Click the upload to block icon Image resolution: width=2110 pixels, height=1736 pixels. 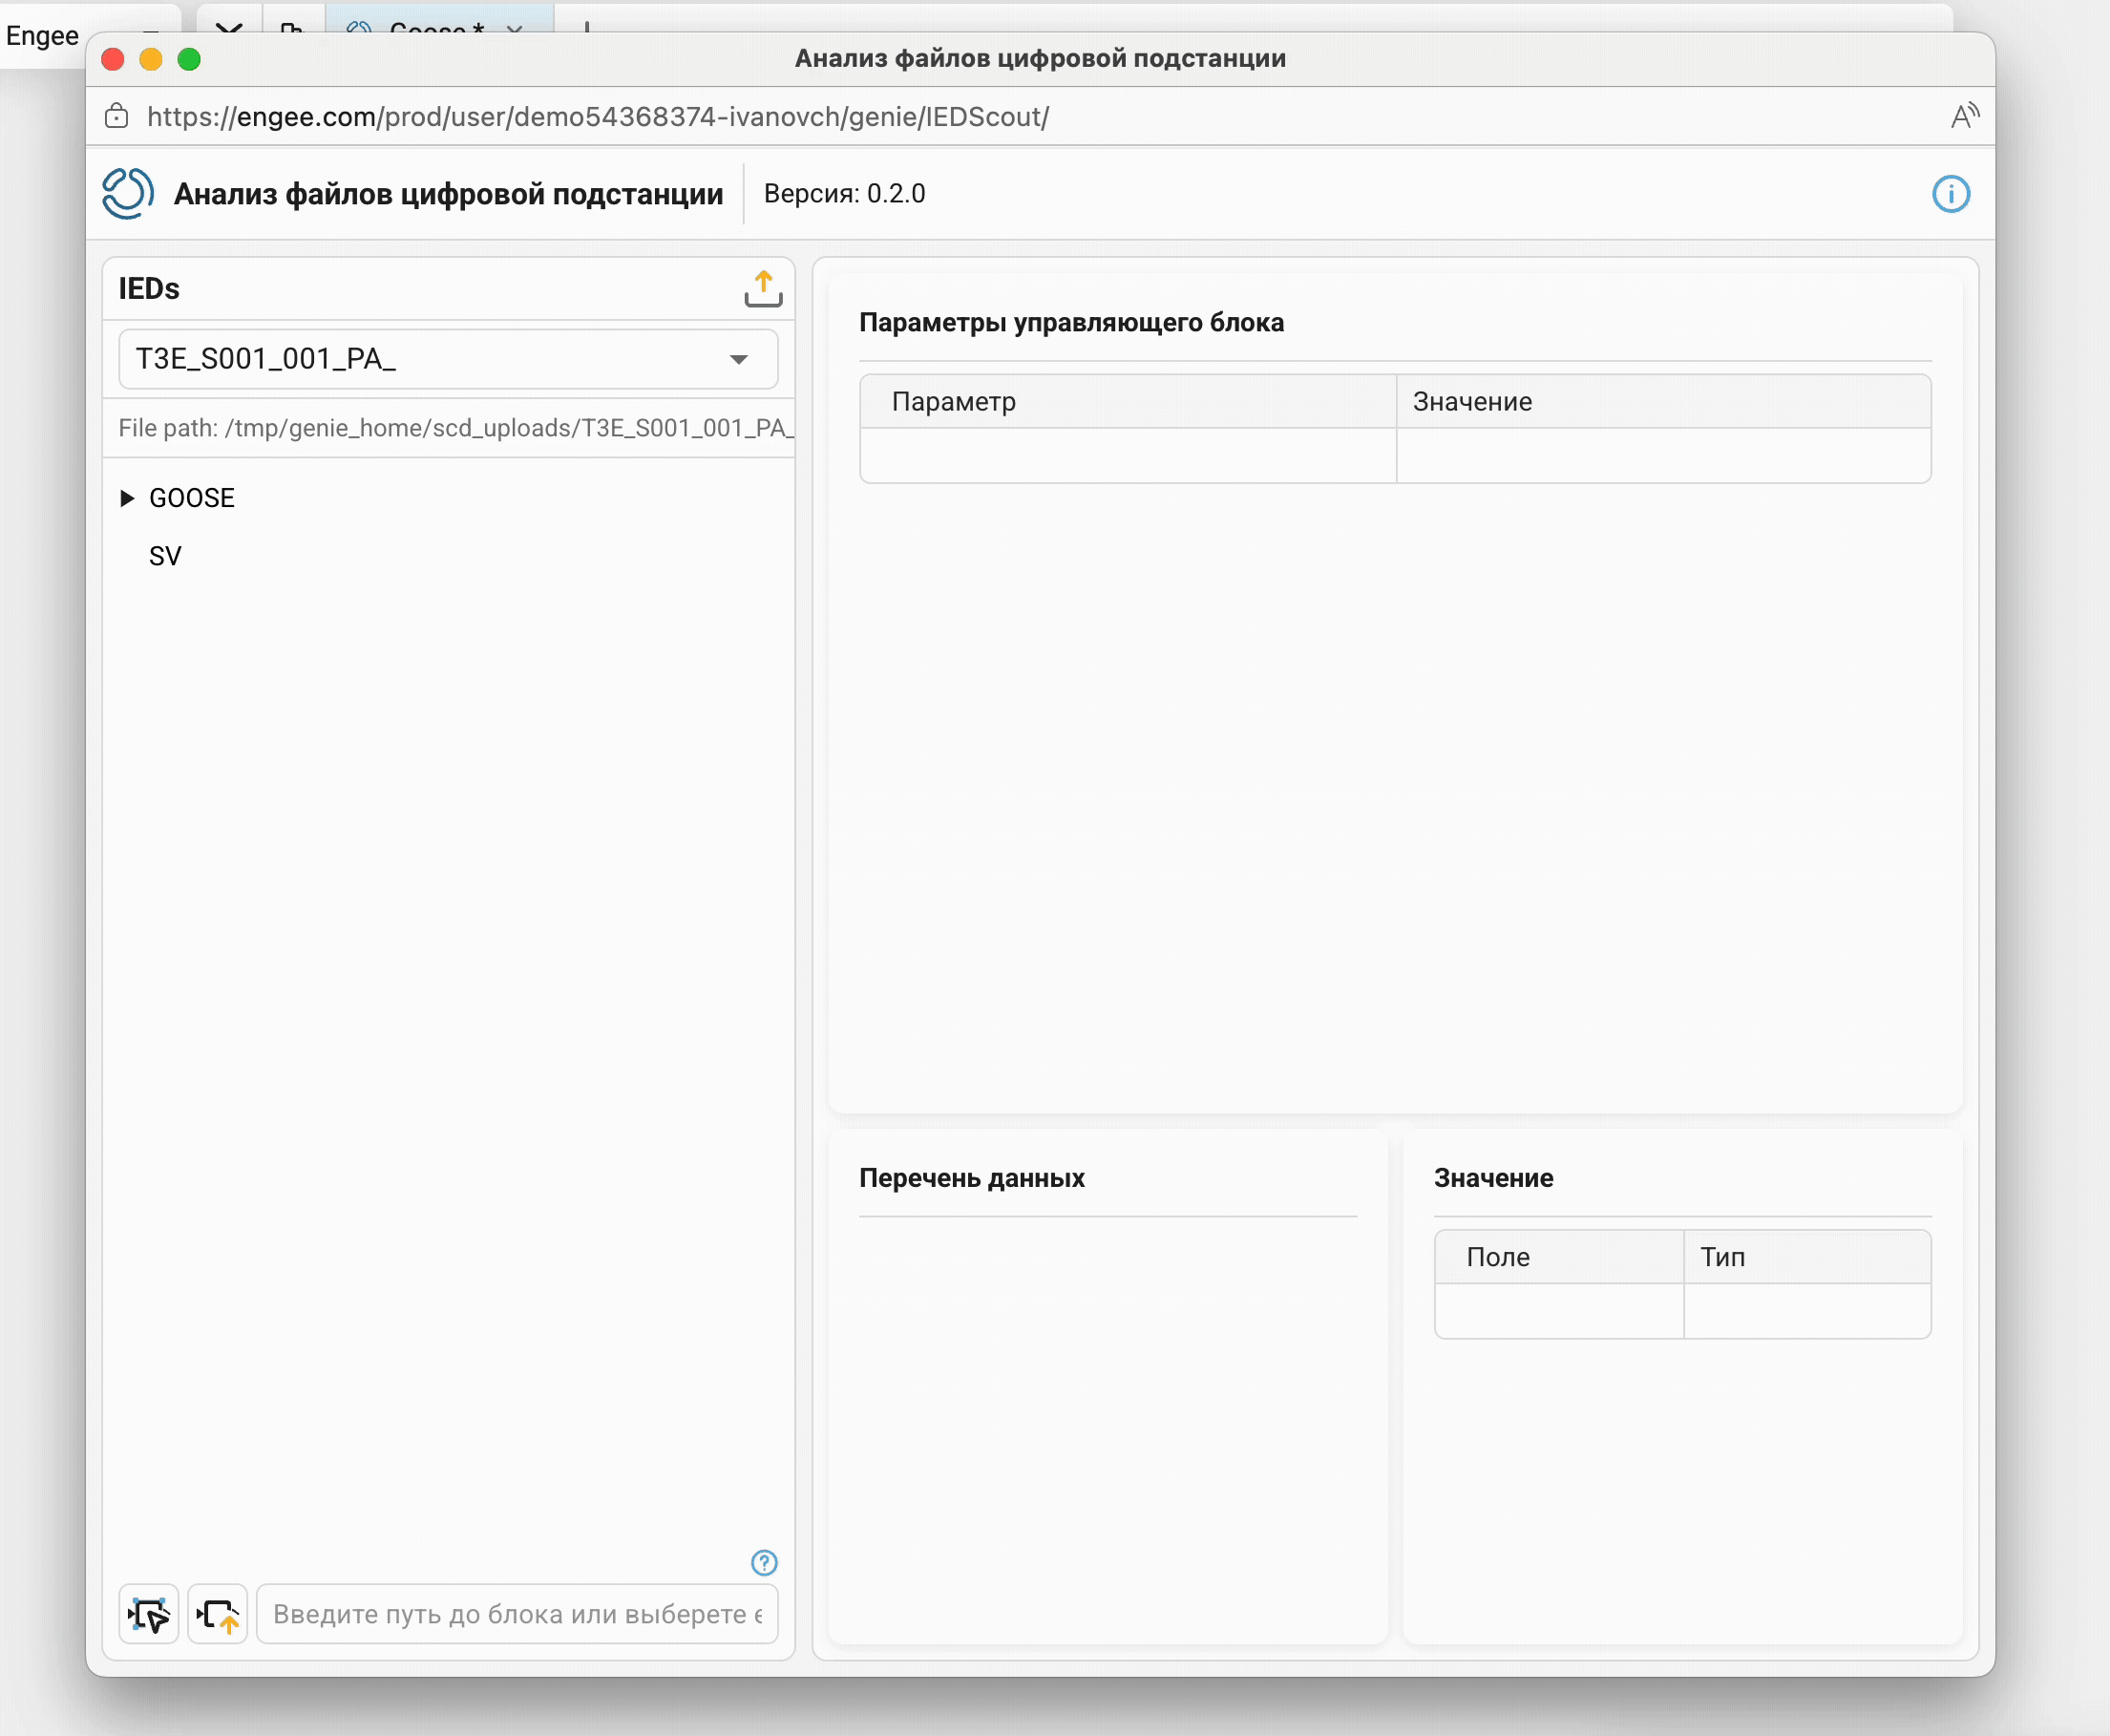tap(218, 1613)
